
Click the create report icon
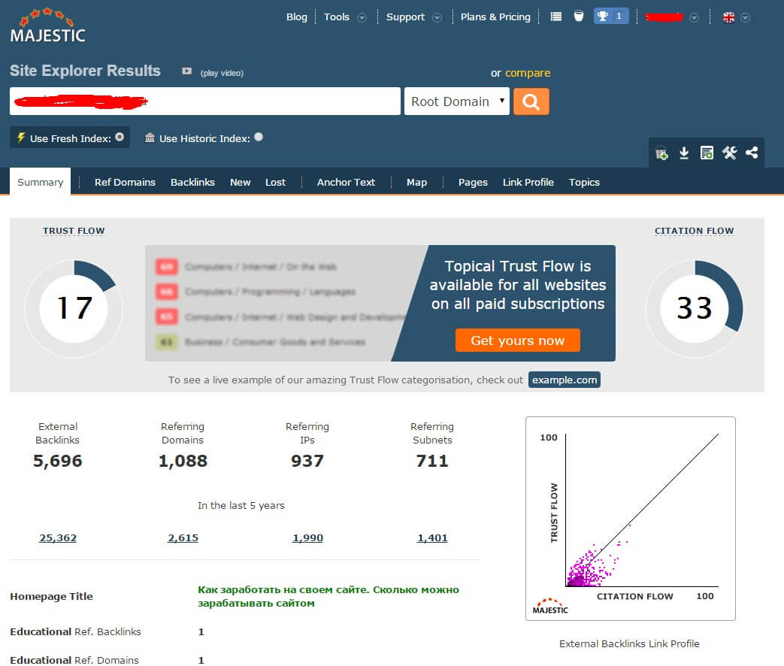[707, 153]
